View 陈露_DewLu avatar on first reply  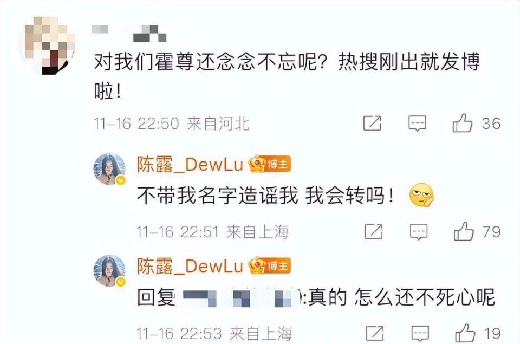click(x=110, y=169)
